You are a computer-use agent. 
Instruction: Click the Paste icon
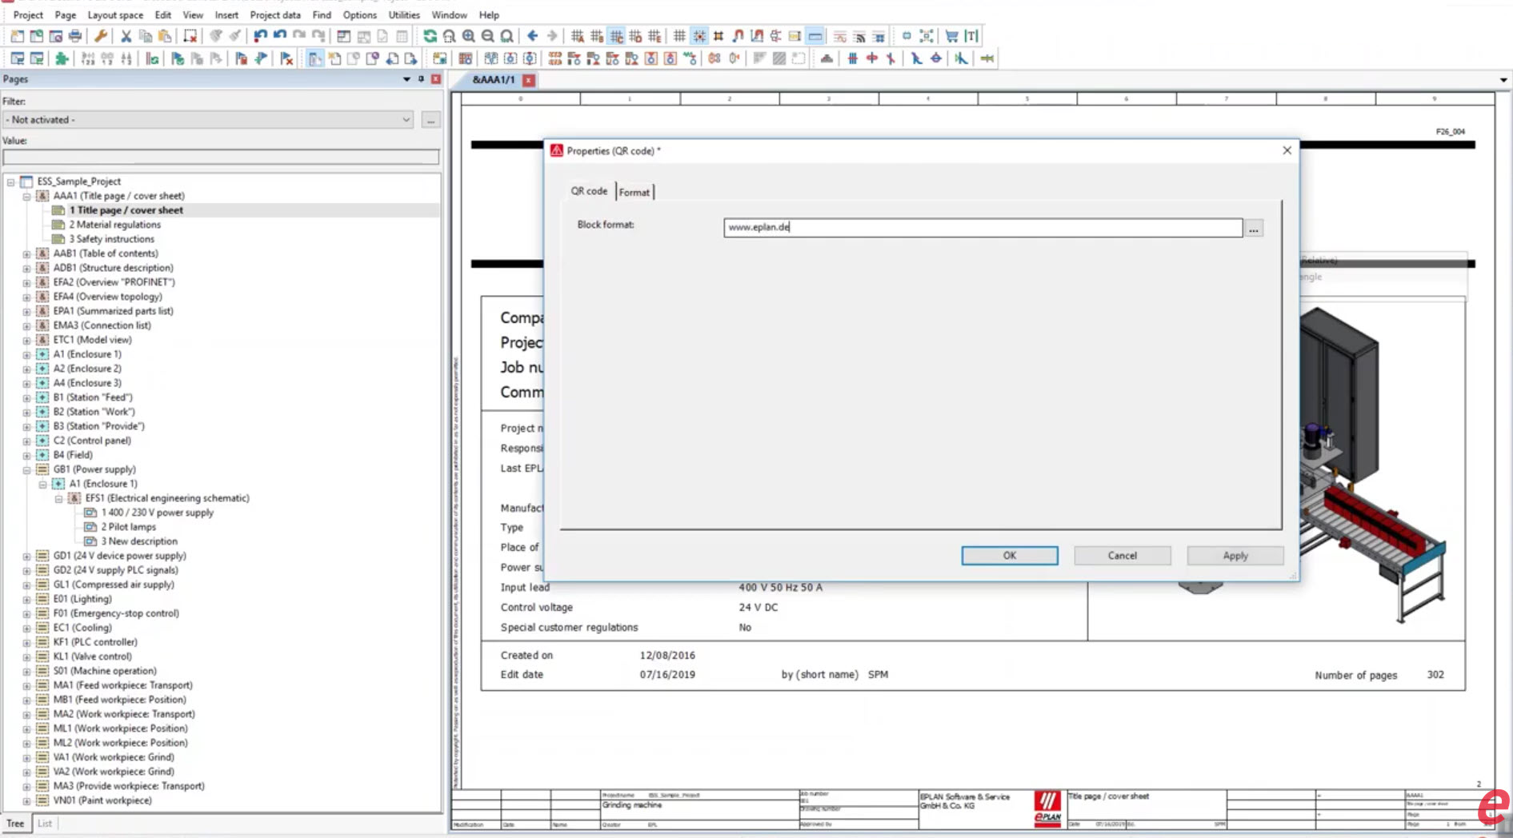pyautogui.click(x=164, y=36)
